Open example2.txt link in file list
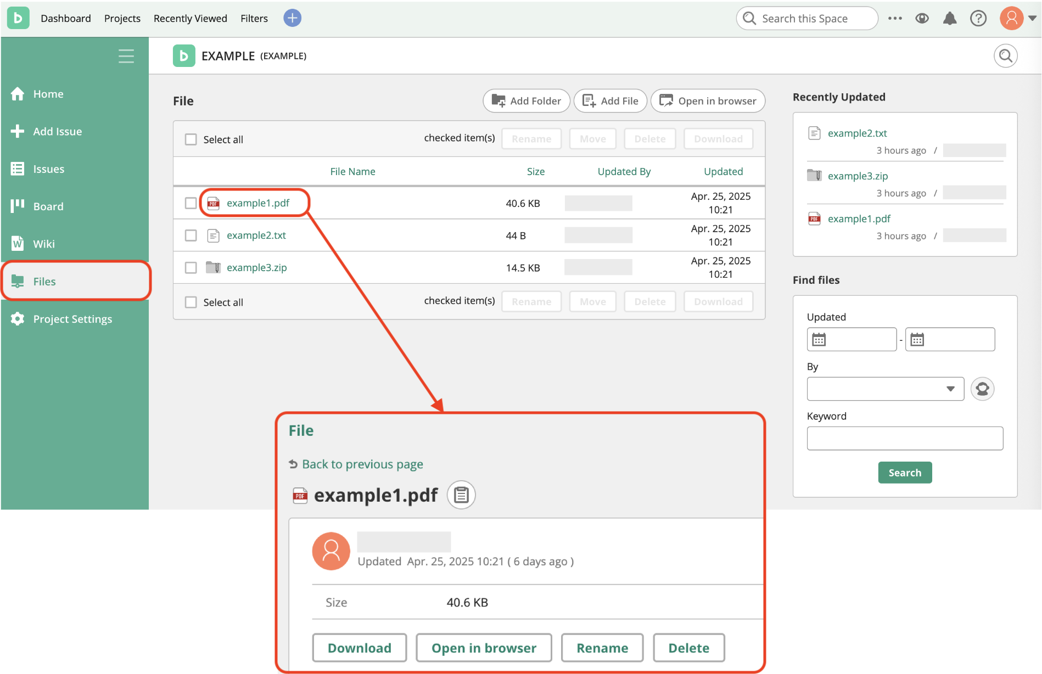 point(256,235)
